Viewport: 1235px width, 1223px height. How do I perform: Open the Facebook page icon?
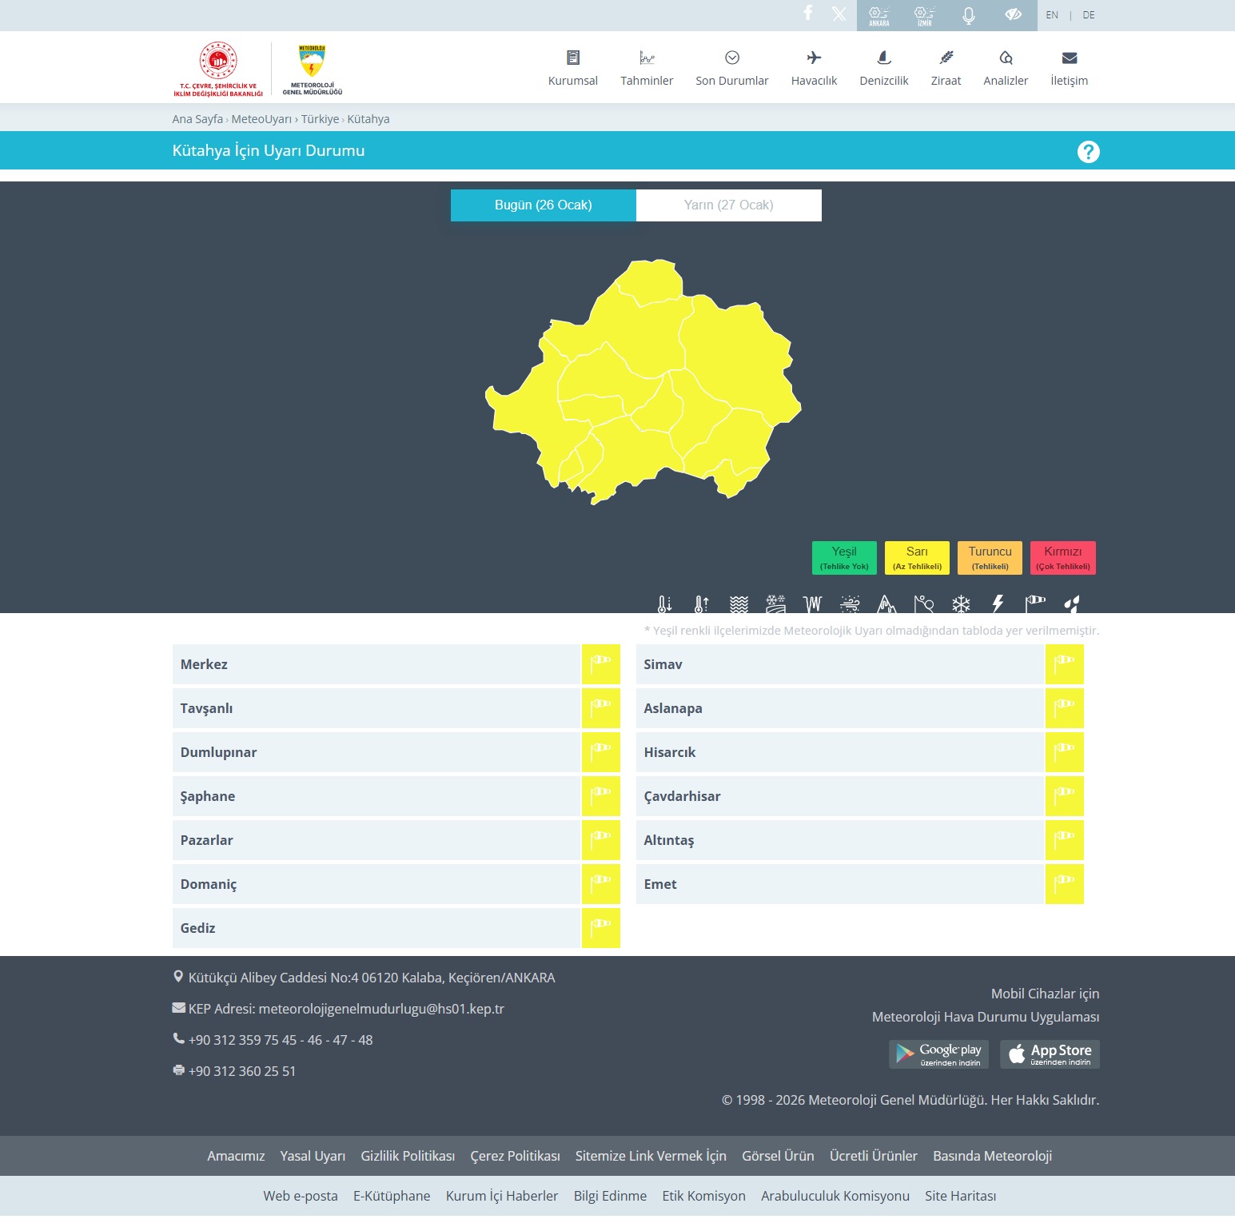pyautogui.click(x=808, y=14)
